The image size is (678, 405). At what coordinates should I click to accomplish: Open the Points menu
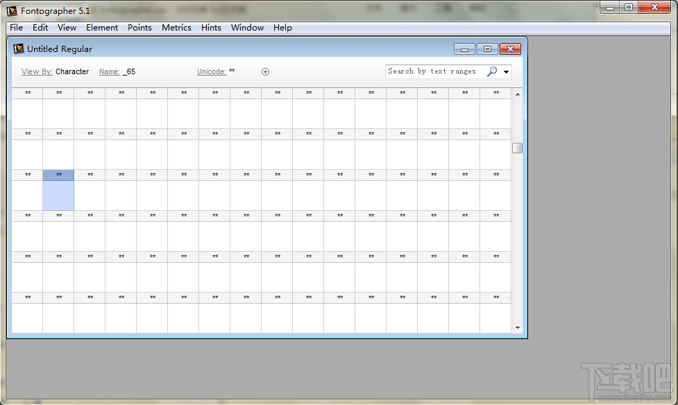[x=139, y=28]
